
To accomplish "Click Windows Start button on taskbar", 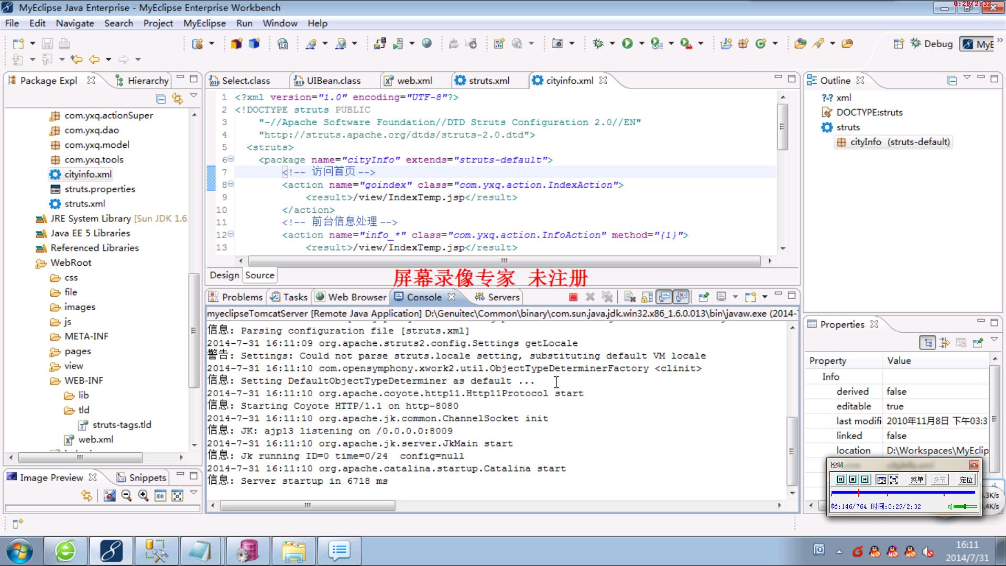I will tap(19, 551).
